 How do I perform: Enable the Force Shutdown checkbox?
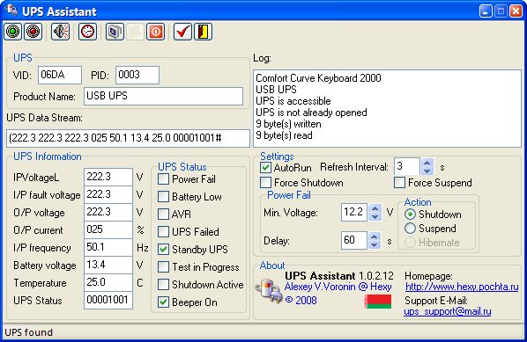click(265, 183)
